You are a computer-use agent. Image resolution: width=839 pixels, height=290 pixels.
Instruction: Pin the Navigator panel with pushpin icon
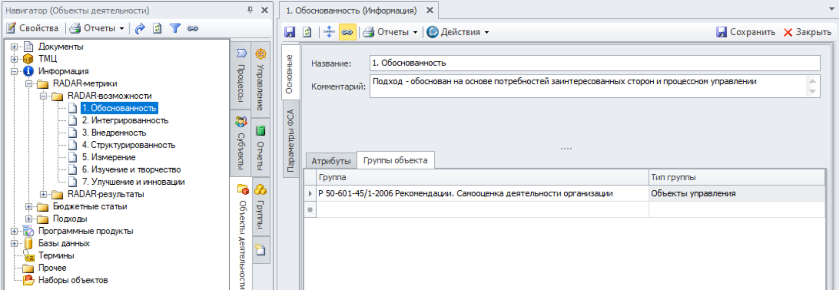coord(250,10)
